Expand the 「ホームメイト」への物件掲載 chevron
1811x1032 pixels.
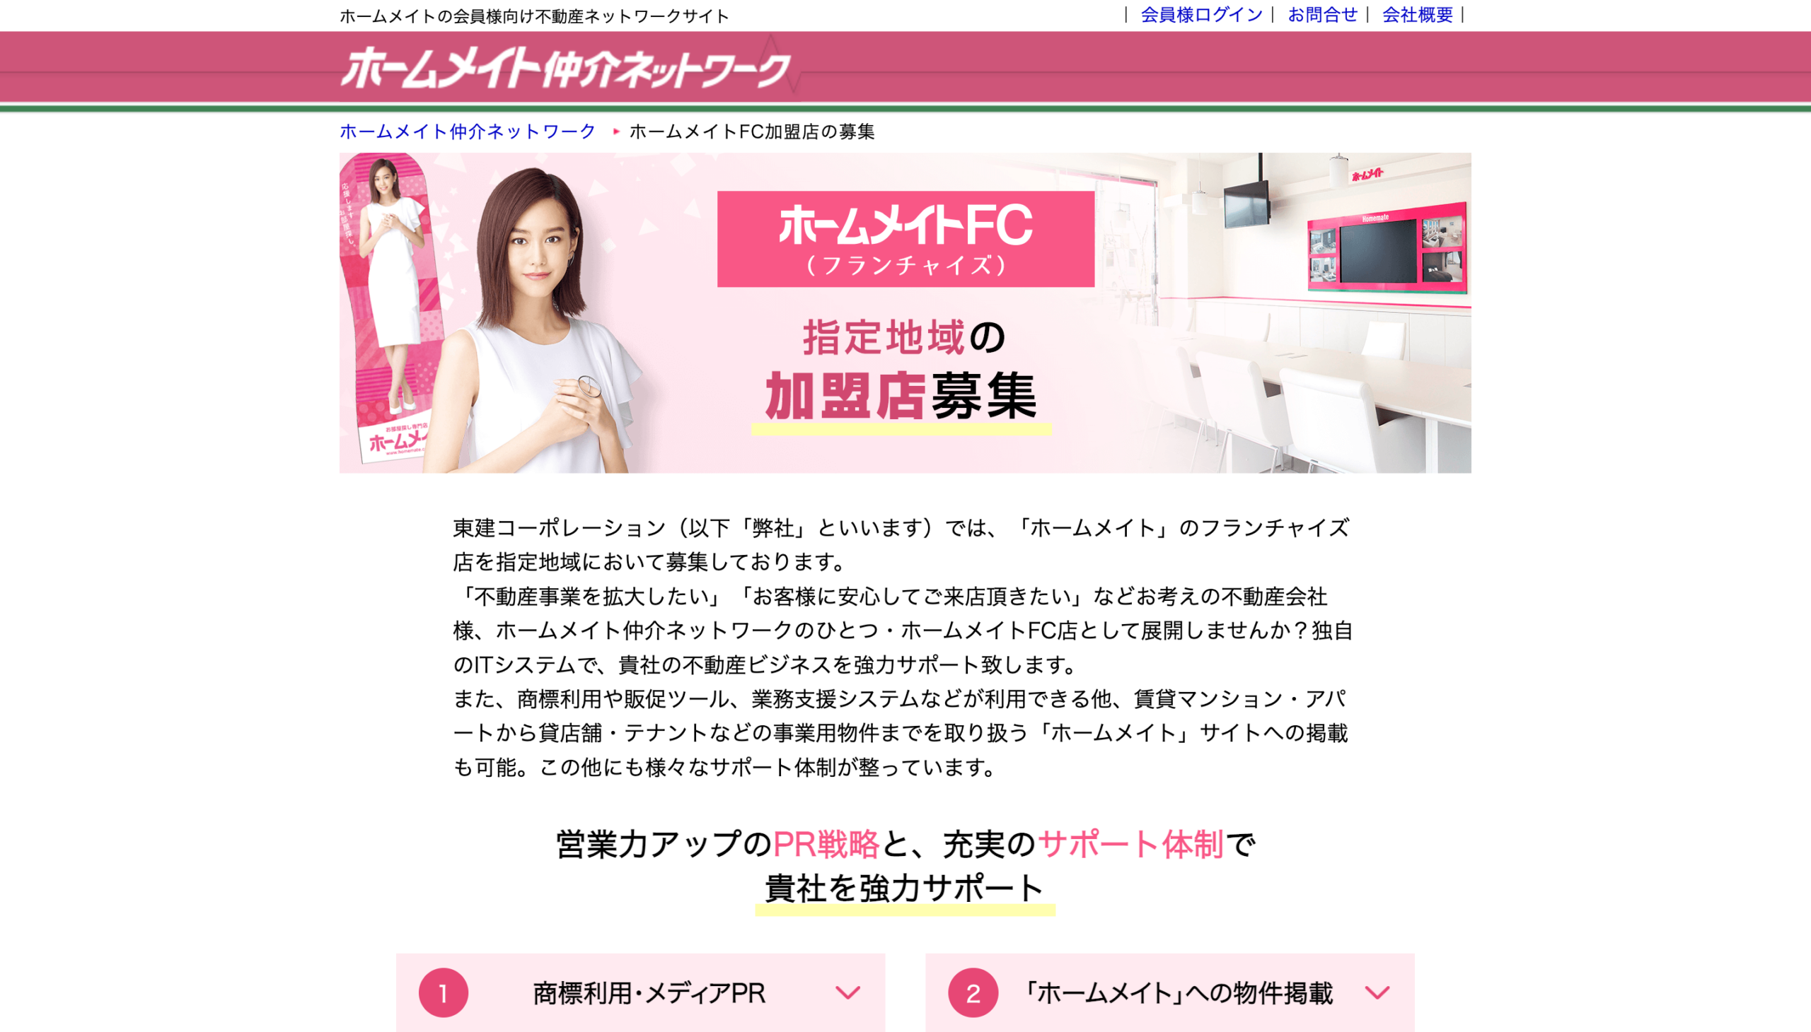point(1377,992)
